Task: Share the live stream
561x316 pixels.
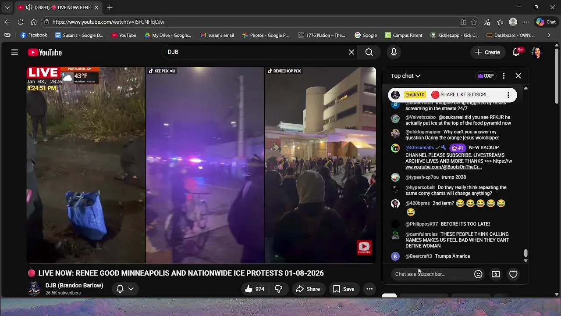Action: click(308, 289)
